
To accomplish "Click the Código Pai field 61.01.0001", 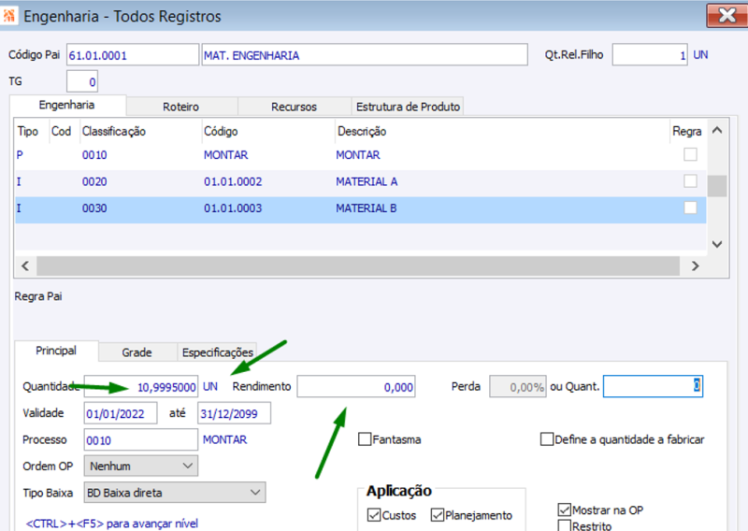I will 133,55.
